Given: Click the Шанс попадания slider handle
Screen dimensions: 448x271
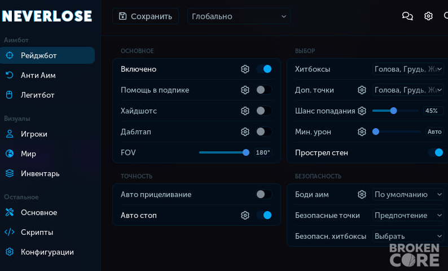Looking at the screenshot, I should [x=393, y=111].
